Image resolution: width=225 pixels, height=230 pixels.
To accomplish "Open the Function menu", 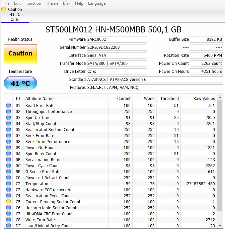I will coord(33,3).
